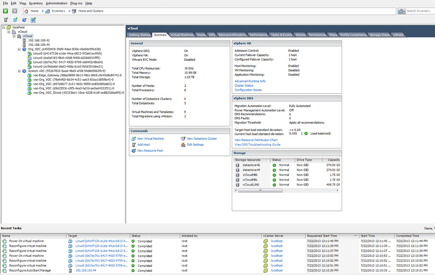The height and width of the screenshot is (275, 435).
Task: Open the search scope dropdown arrow
Action: point(404,11)
